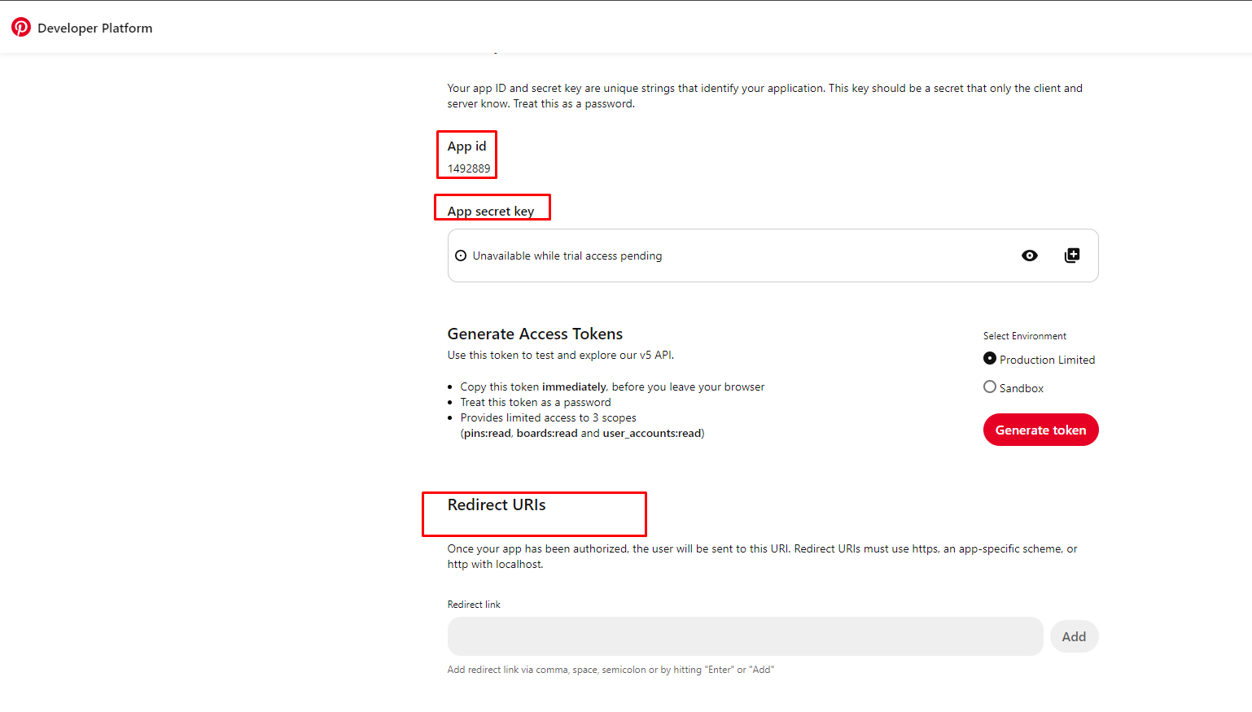Click the masked app secret key field
Screen dimensions: 1252x712
coord(772,255)
